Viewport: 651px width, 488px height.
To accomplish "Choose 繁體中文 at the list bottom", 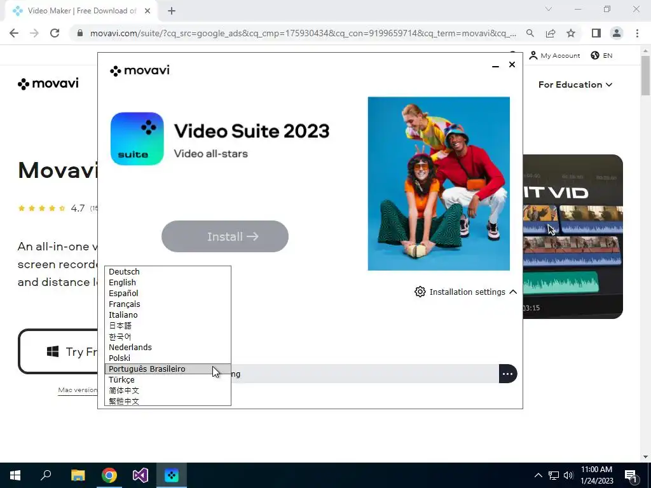I will tap(167, 401).
